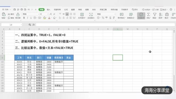Image resolution: width=176 pixels, height=99 pixels.
Task: Click the 分享 share button
Action: click(x=155, y=10)
